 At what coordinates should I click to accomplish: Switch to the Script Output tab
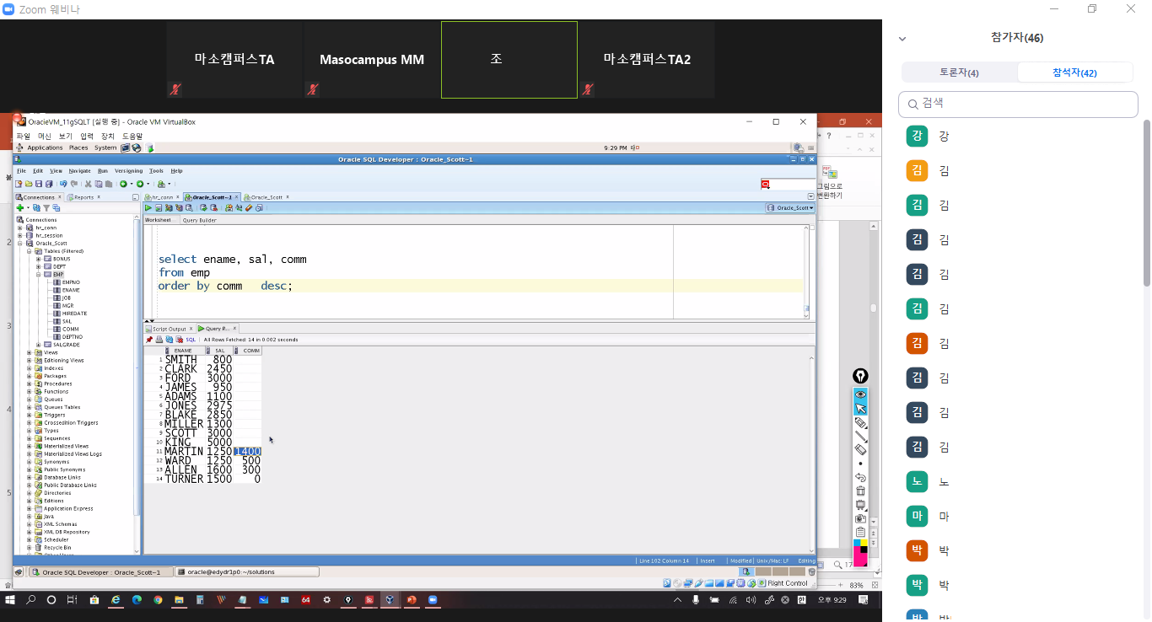click(169, 329)
